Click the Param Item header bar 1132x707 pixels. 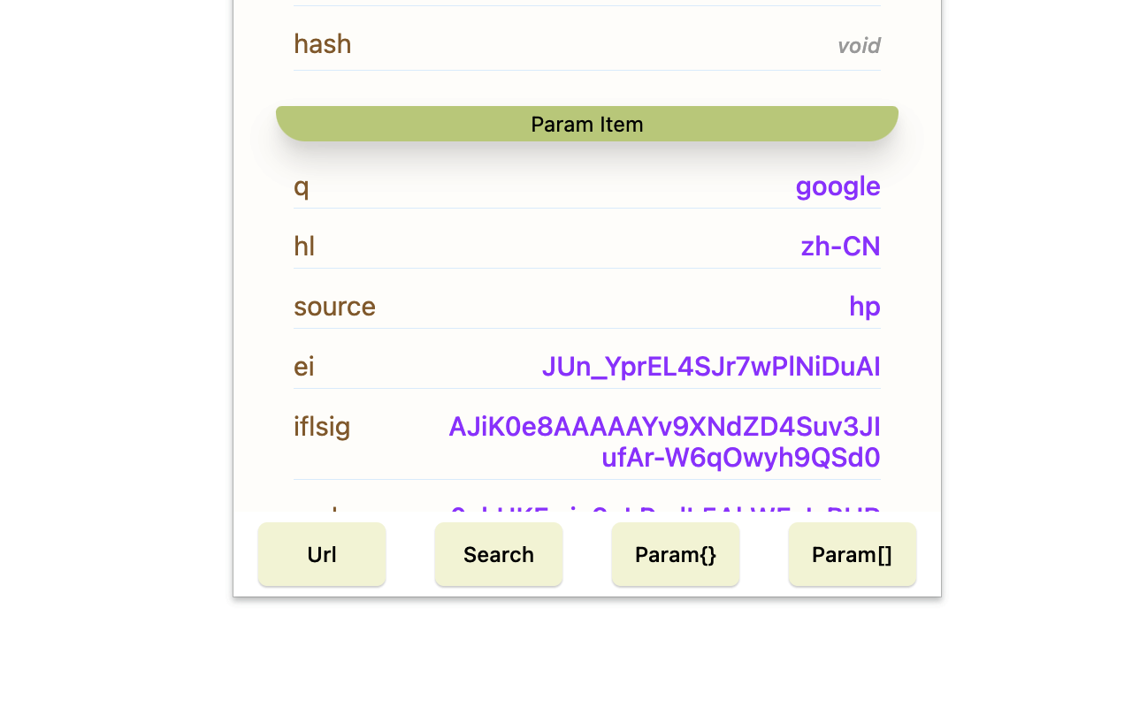coord(586,124)
